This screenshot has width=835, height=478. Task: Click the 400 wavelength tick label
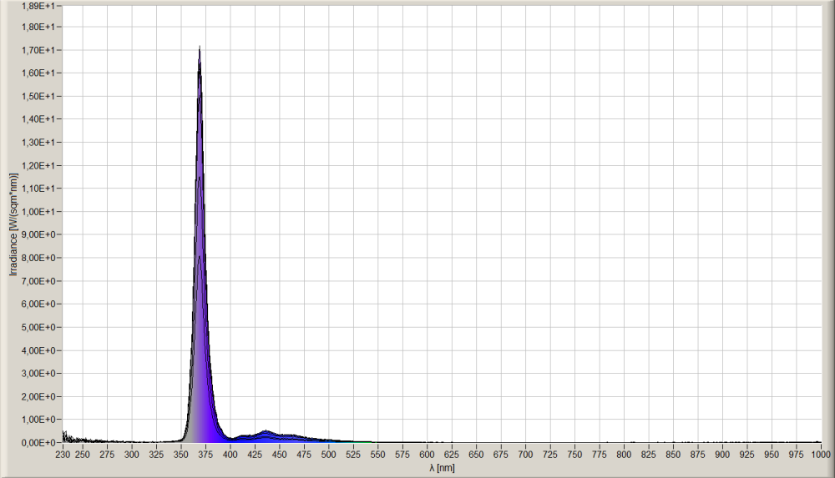[230, 455]
